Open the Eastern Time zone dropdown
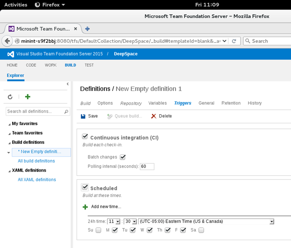The height and width of the screenshot is (248, 291). pyautogui.click(x=206, y=221)
